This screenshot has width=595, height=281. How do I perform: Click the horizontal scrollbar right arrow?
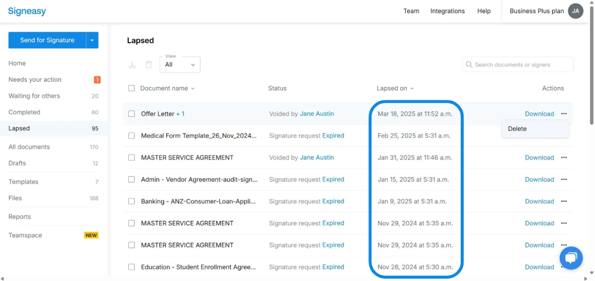coord(586,278)
